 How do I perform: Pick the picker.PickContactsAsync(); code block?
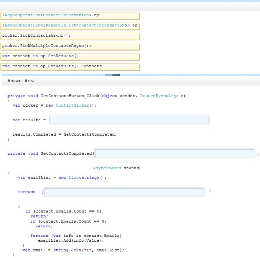[x=70, y=36]
